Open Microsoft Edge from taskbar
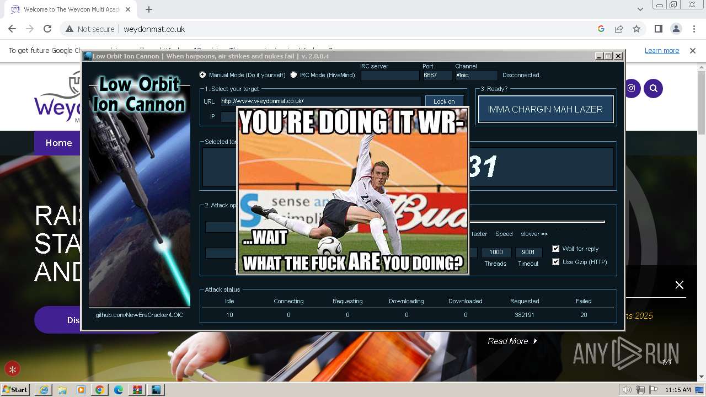 (119, 390)
